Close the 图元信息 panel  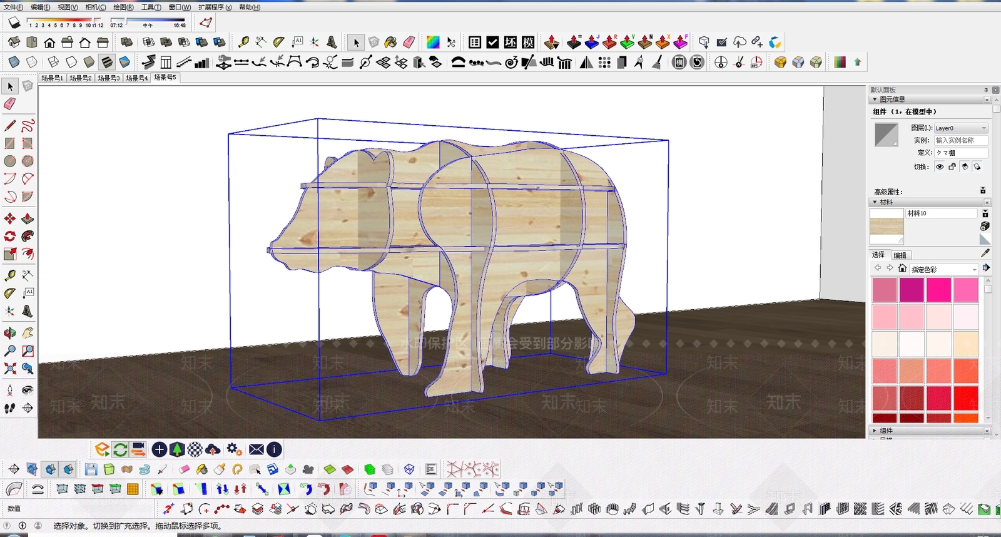pos(987,100)
